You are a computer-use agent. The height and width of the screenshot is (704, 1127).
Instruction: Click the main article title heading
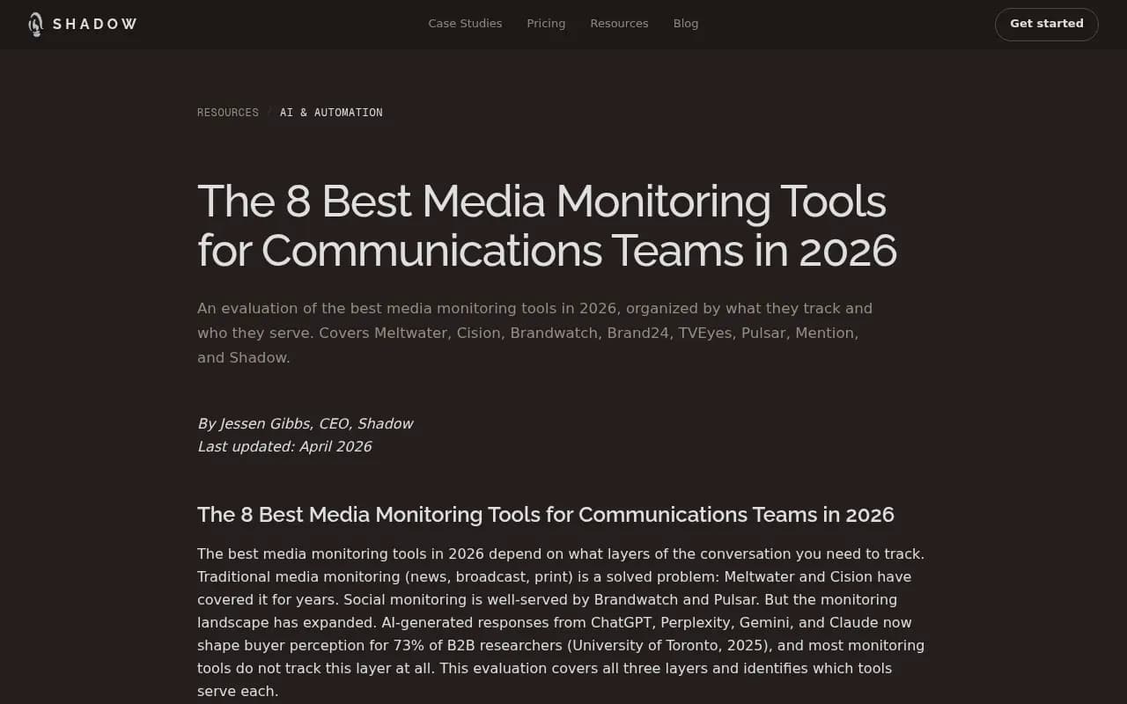[547, 225]
